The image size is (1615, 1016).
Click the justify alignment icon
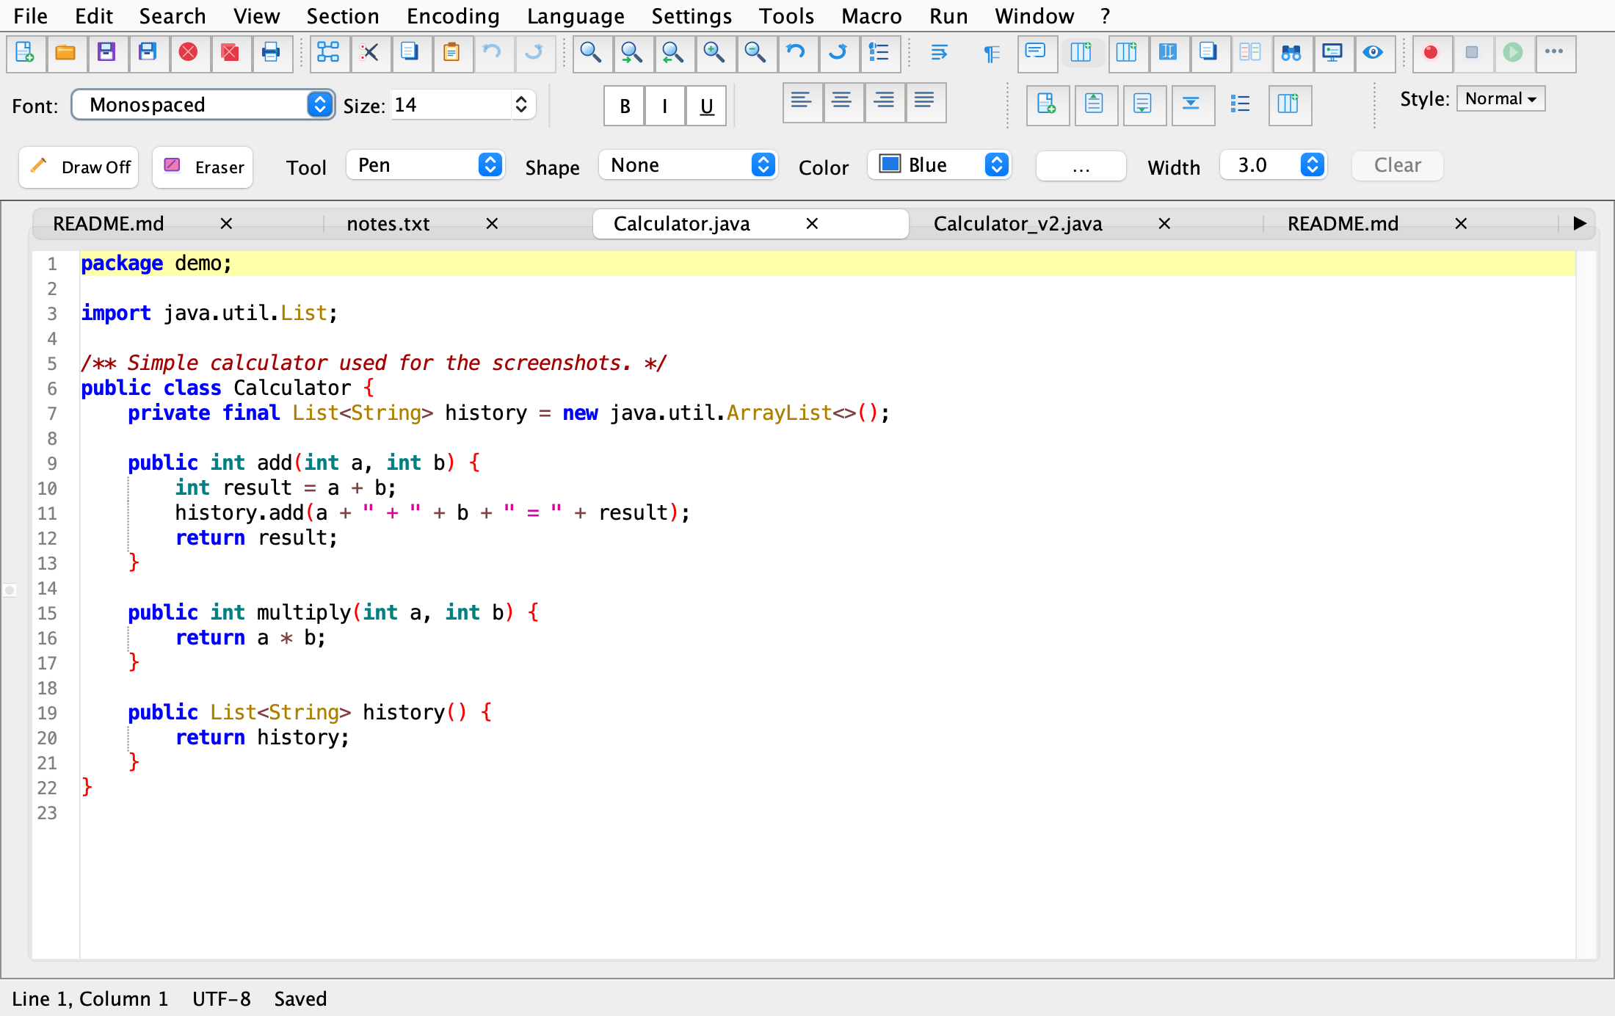[925, 102]
